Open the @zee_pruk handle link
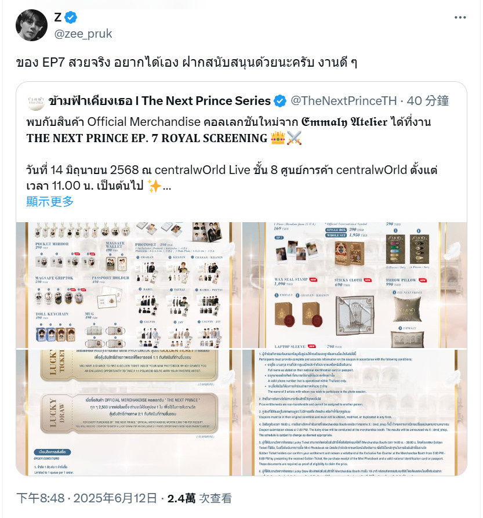The height and width of the screenshot is (518, 483). (x=83, y=34)
